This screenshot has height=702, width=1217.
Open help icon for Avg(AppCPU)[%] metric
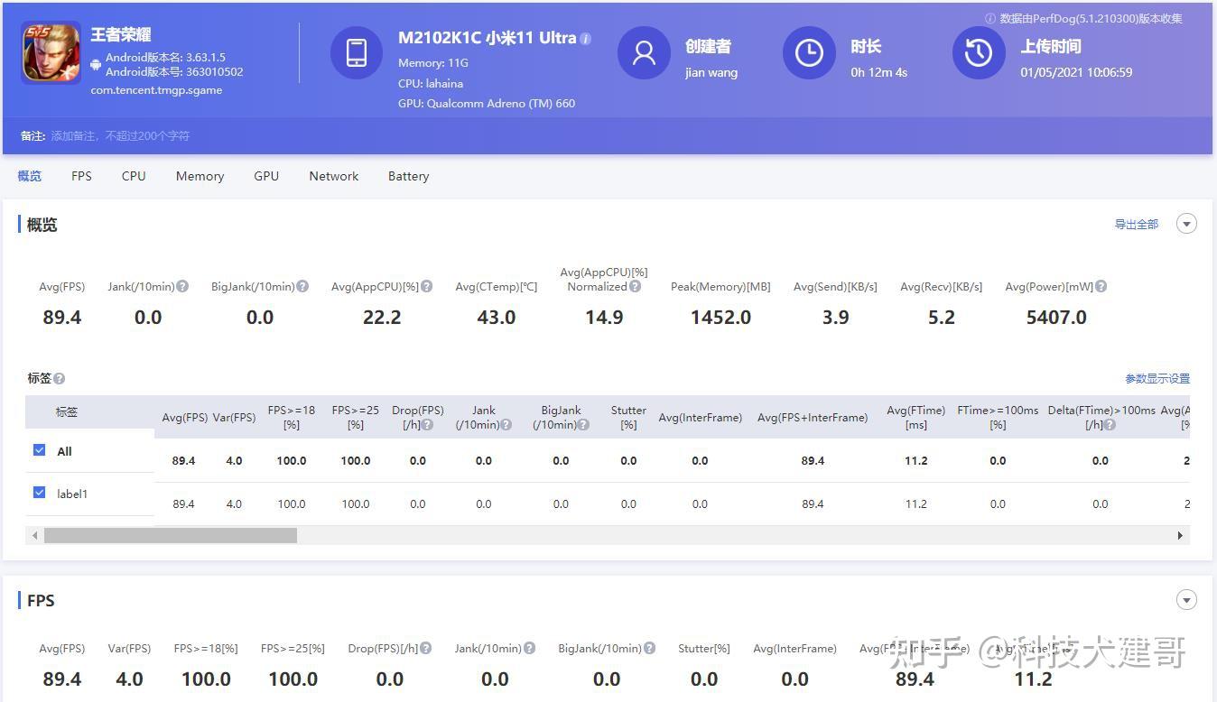point(426,286)
